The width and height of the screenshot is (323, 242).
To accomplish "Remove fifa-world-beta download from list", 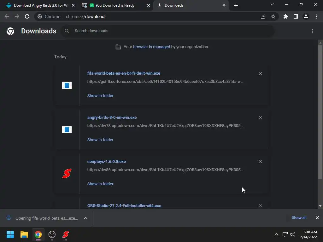I will [260, 73].
